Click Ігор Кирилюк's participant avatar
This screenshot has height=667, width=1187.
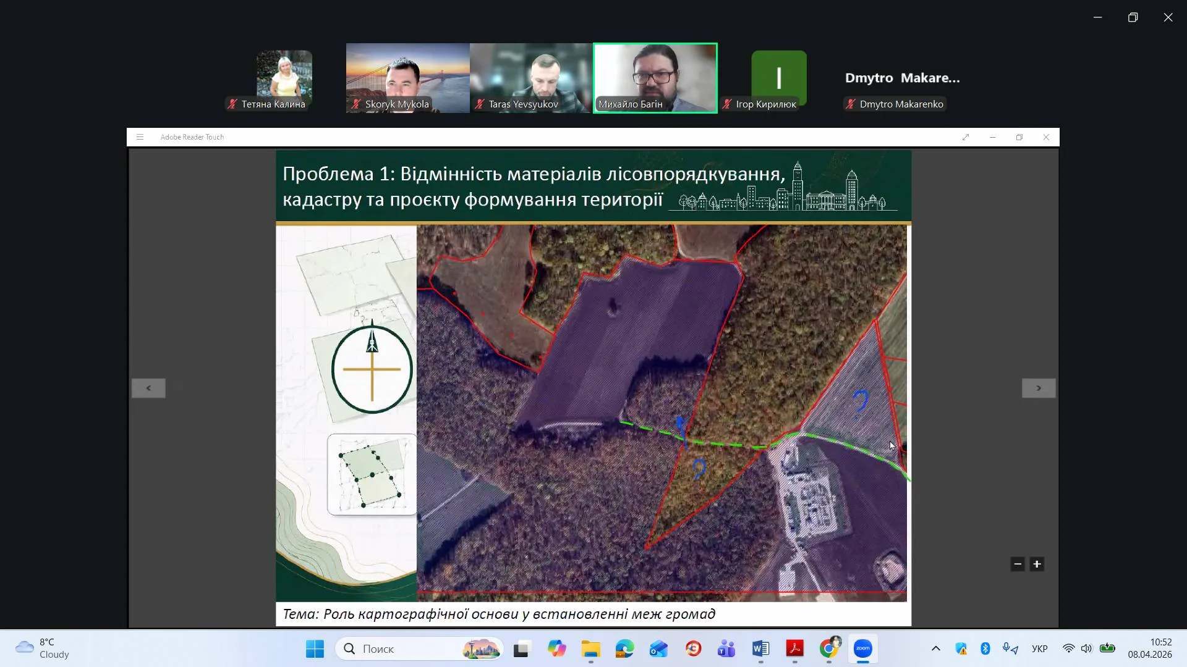pos(778,77)
